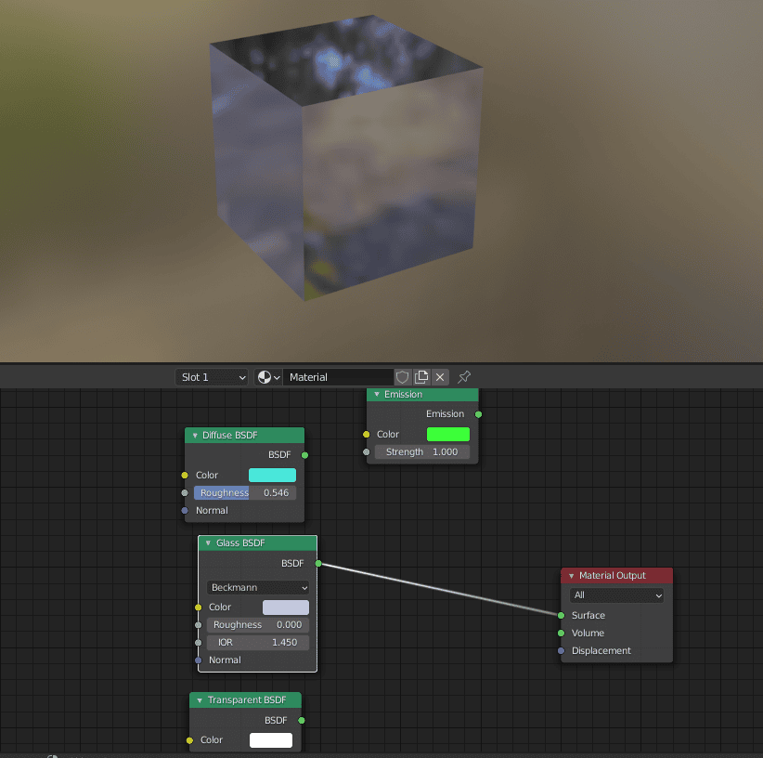The height and width of the screenshot is (758, 763).
Task: Open the Slot 1 dropdown
Action: pos(212,376)
